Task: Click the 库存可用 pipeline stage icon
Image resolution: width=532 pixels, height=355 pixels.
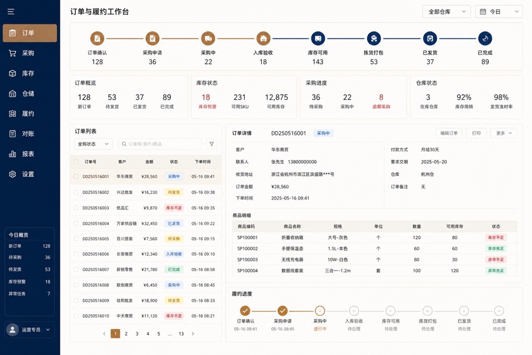Action: (x=318, y=38)
